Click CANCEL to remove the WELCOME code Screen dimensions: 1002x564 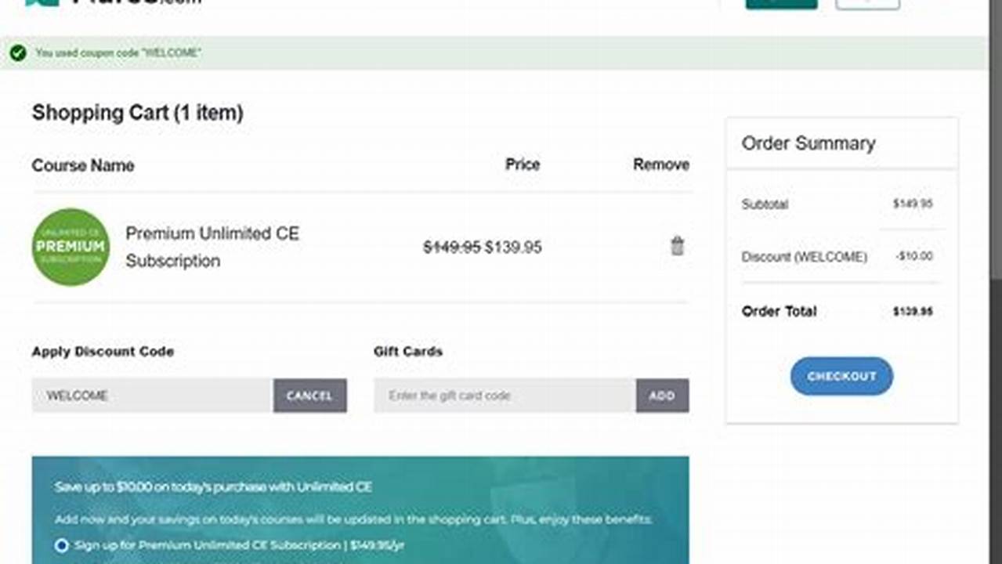[x=309, y=396]
